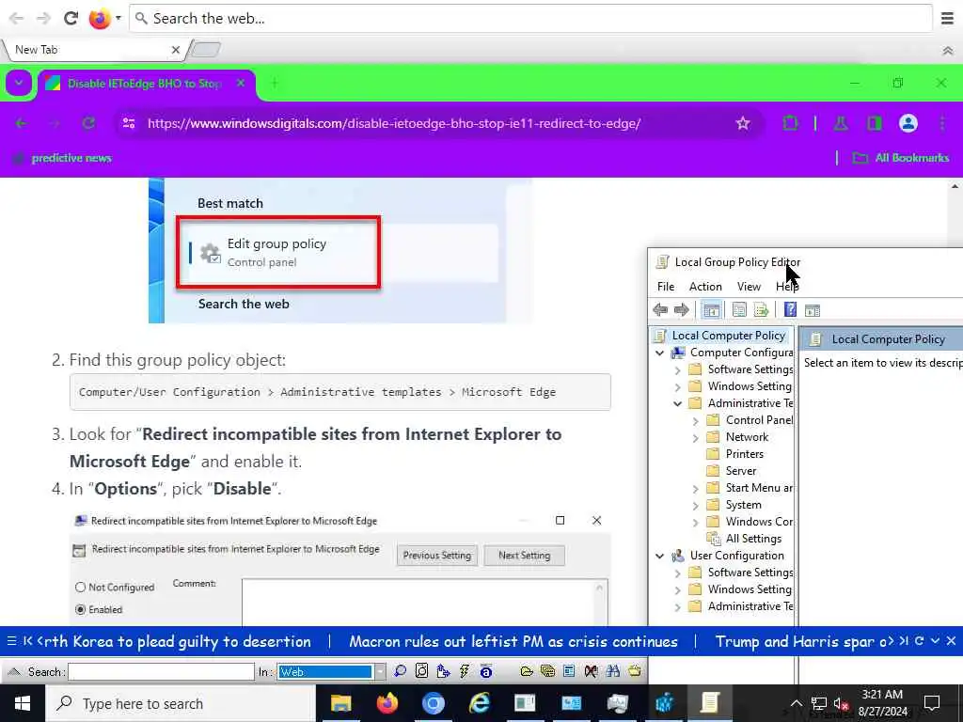This screenshot has height=722, width=963.
Task: Select the Enabled radio button
Action: 81,609
